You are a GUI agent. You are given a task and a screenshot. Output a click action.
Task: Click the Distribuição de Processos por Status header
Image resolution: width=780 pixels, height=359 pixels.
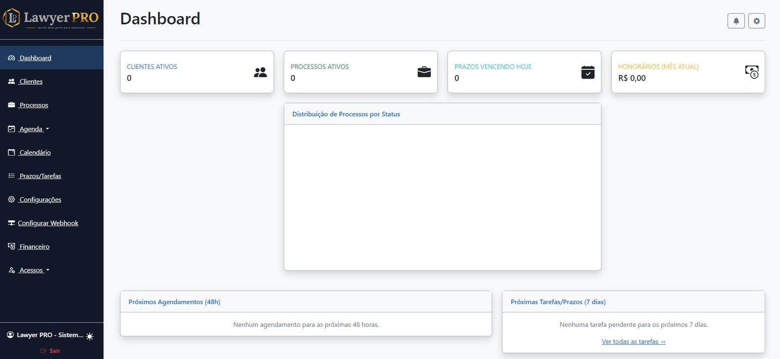pyautogui.click(x=346, y=114)
